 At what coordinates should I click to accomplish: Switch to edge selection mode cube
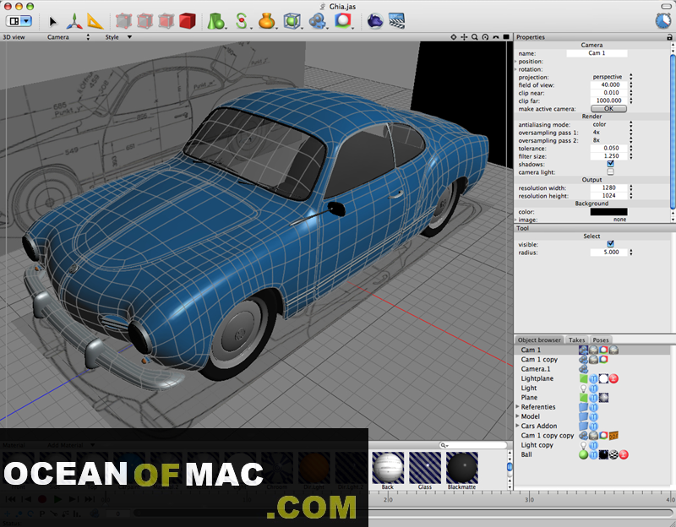pyautogui.click(x=144, y=20)
